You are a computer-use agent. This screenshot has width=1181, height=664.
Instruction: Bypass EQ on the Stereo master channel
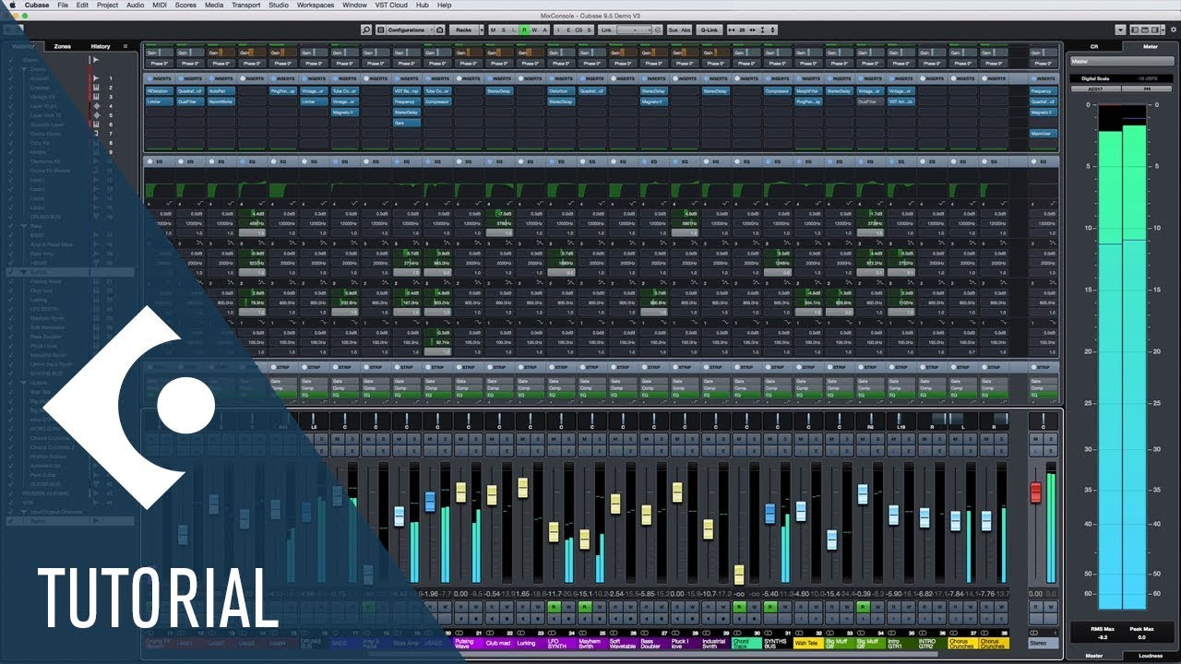[1033, 161]
